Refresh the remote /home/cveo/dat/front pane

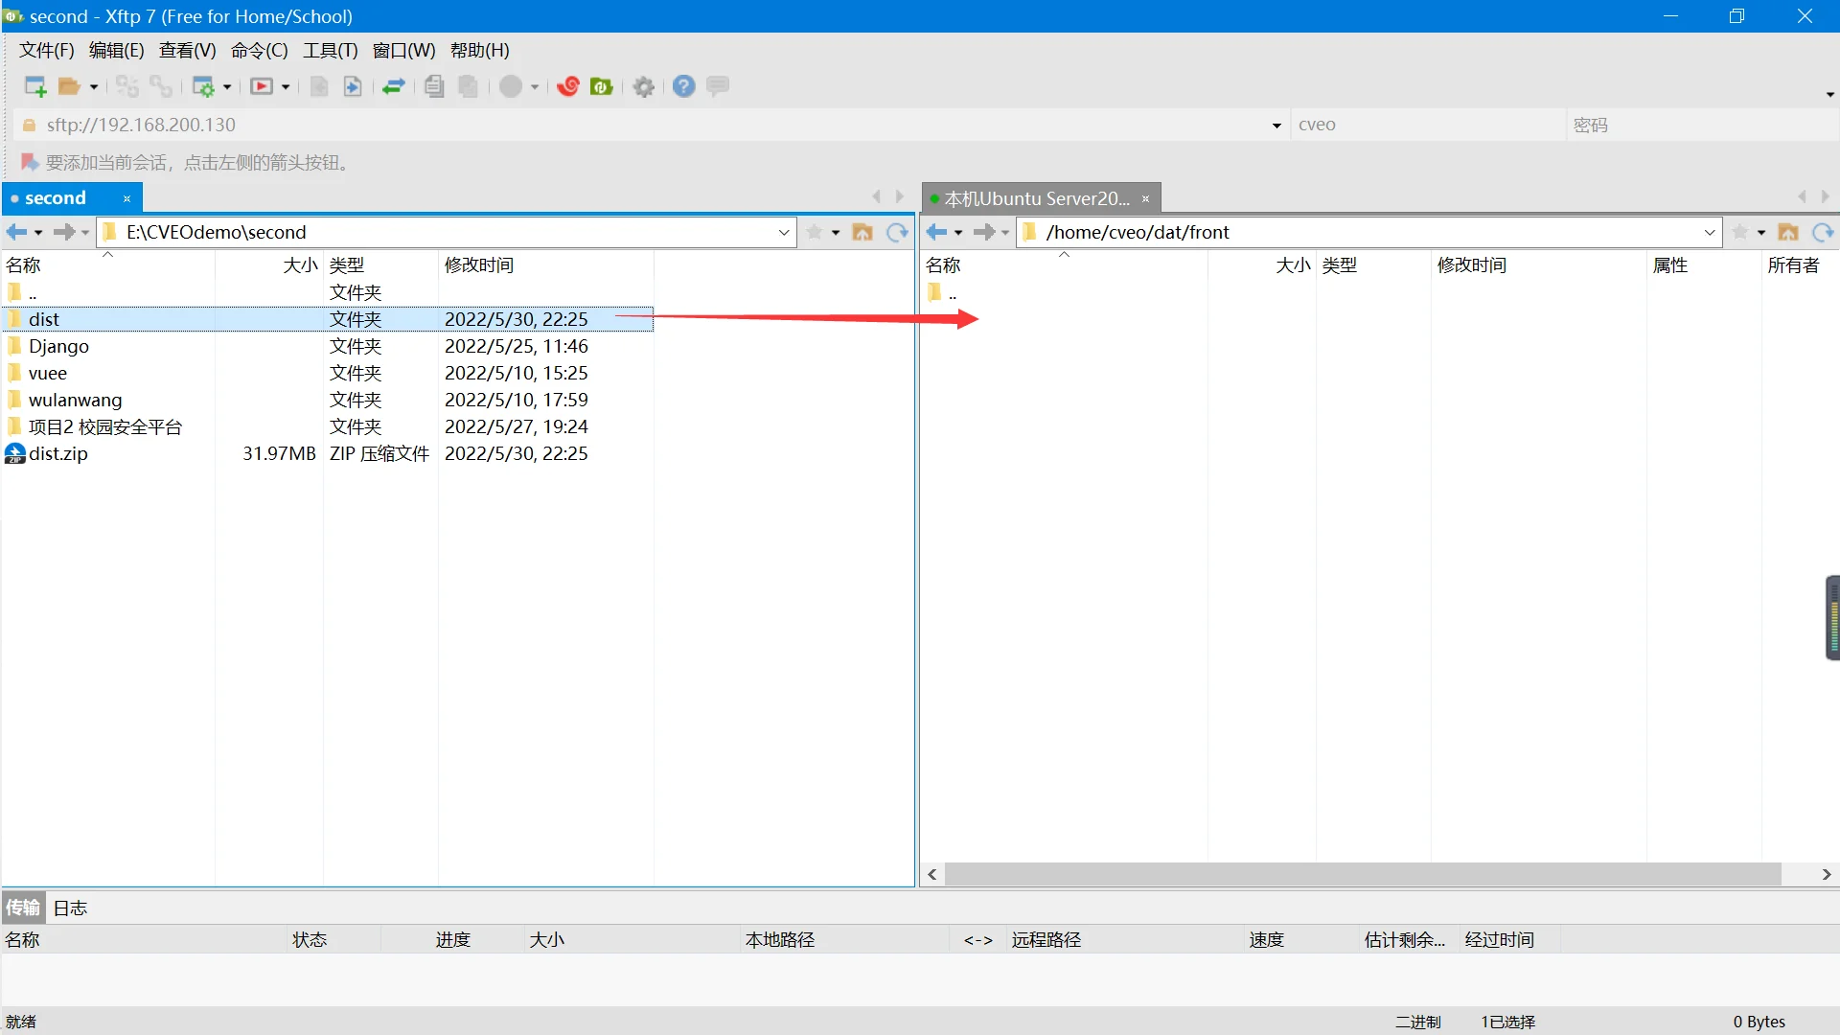click(x=1822, y=233)
